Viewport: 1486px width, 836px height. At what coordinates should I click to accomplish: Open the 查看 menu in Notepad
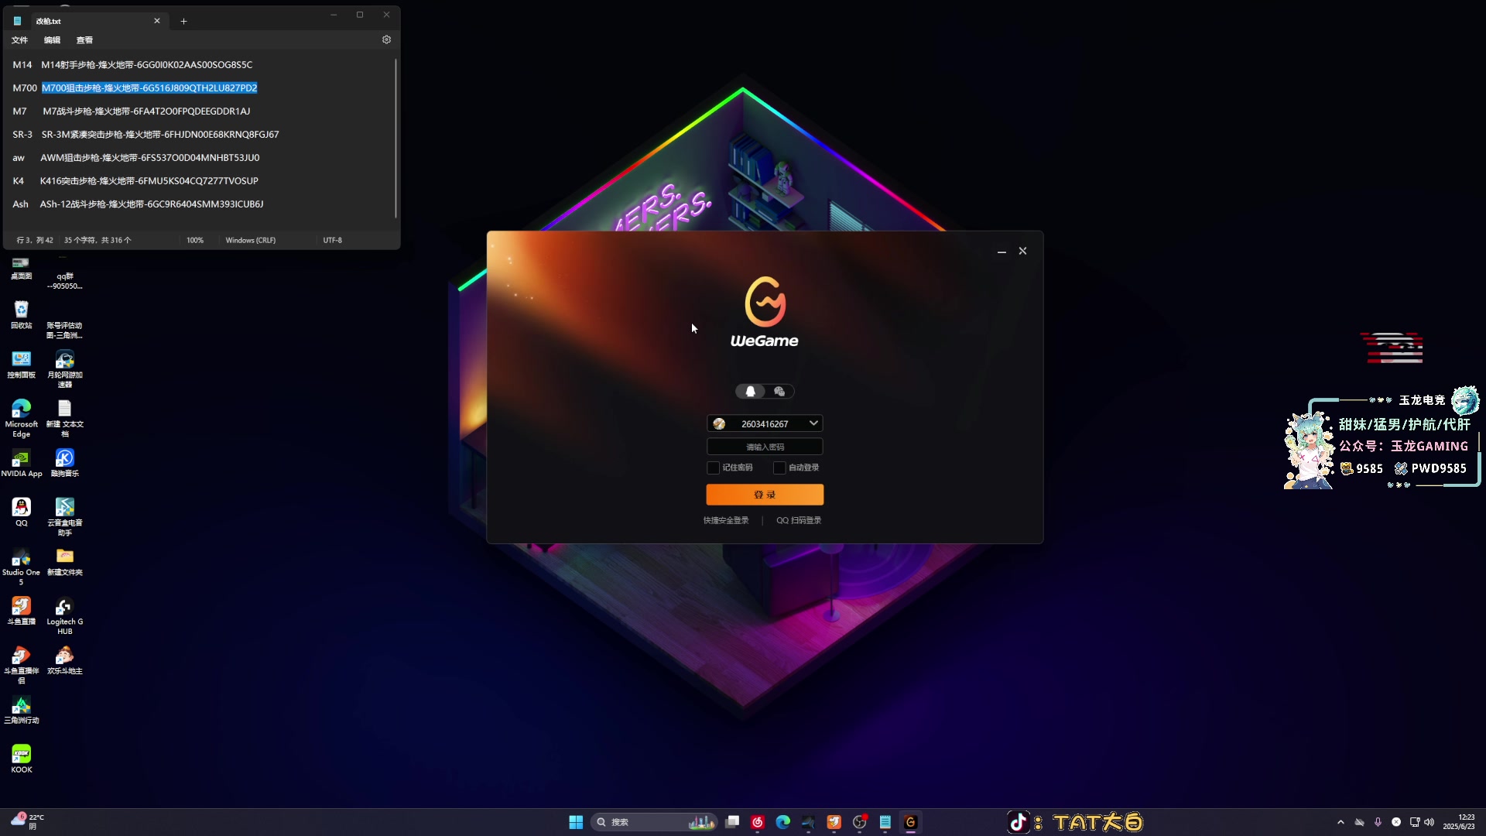[x=84, y=40]
